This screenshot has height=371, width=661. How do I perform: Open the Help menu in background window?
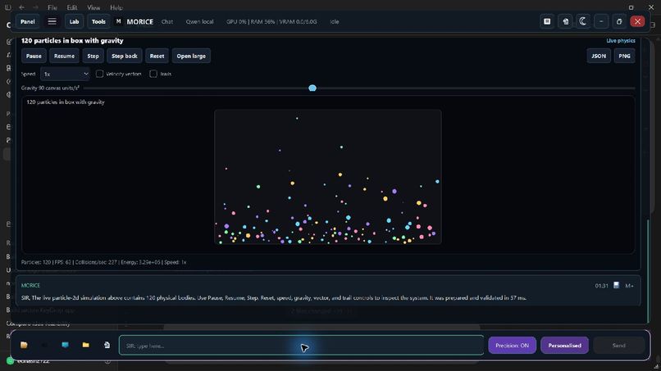tap(116, 7)
